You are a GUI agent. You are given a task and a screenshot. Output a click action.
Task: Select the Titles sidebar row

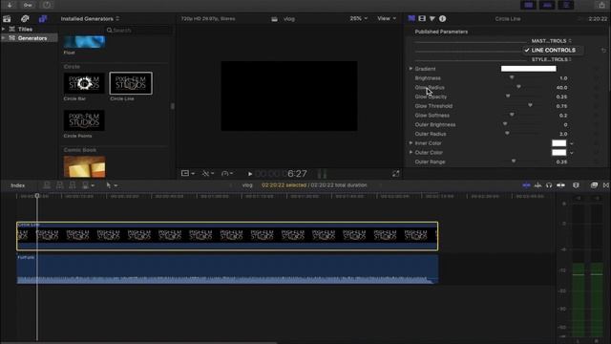tap(29, 29)
